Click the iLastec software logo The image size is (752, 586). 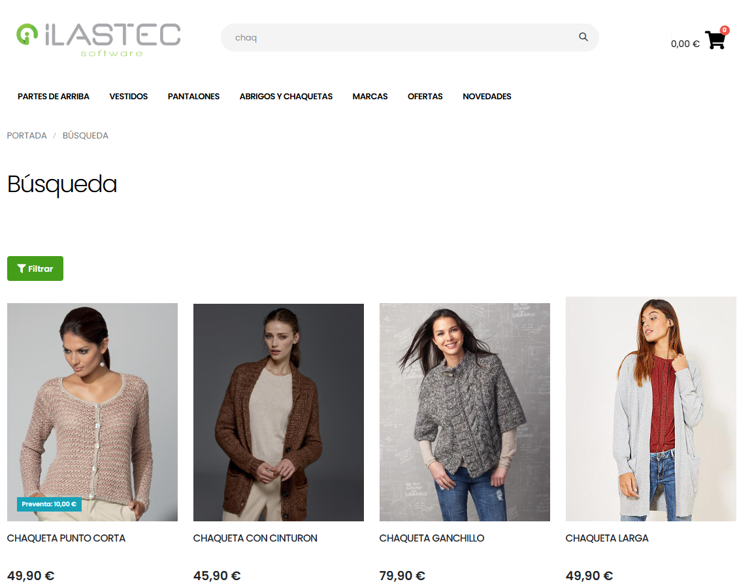98,40
